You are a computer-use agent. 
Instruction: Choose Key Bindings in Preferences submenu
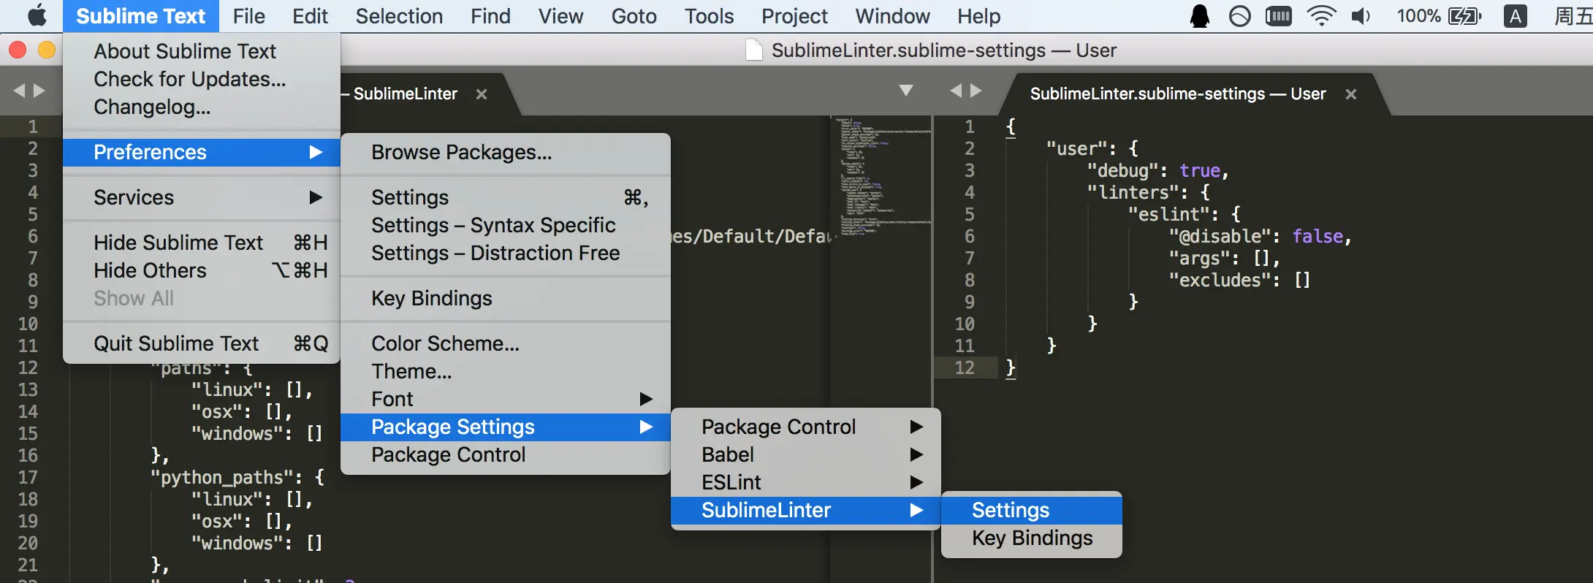pos(432,298)
